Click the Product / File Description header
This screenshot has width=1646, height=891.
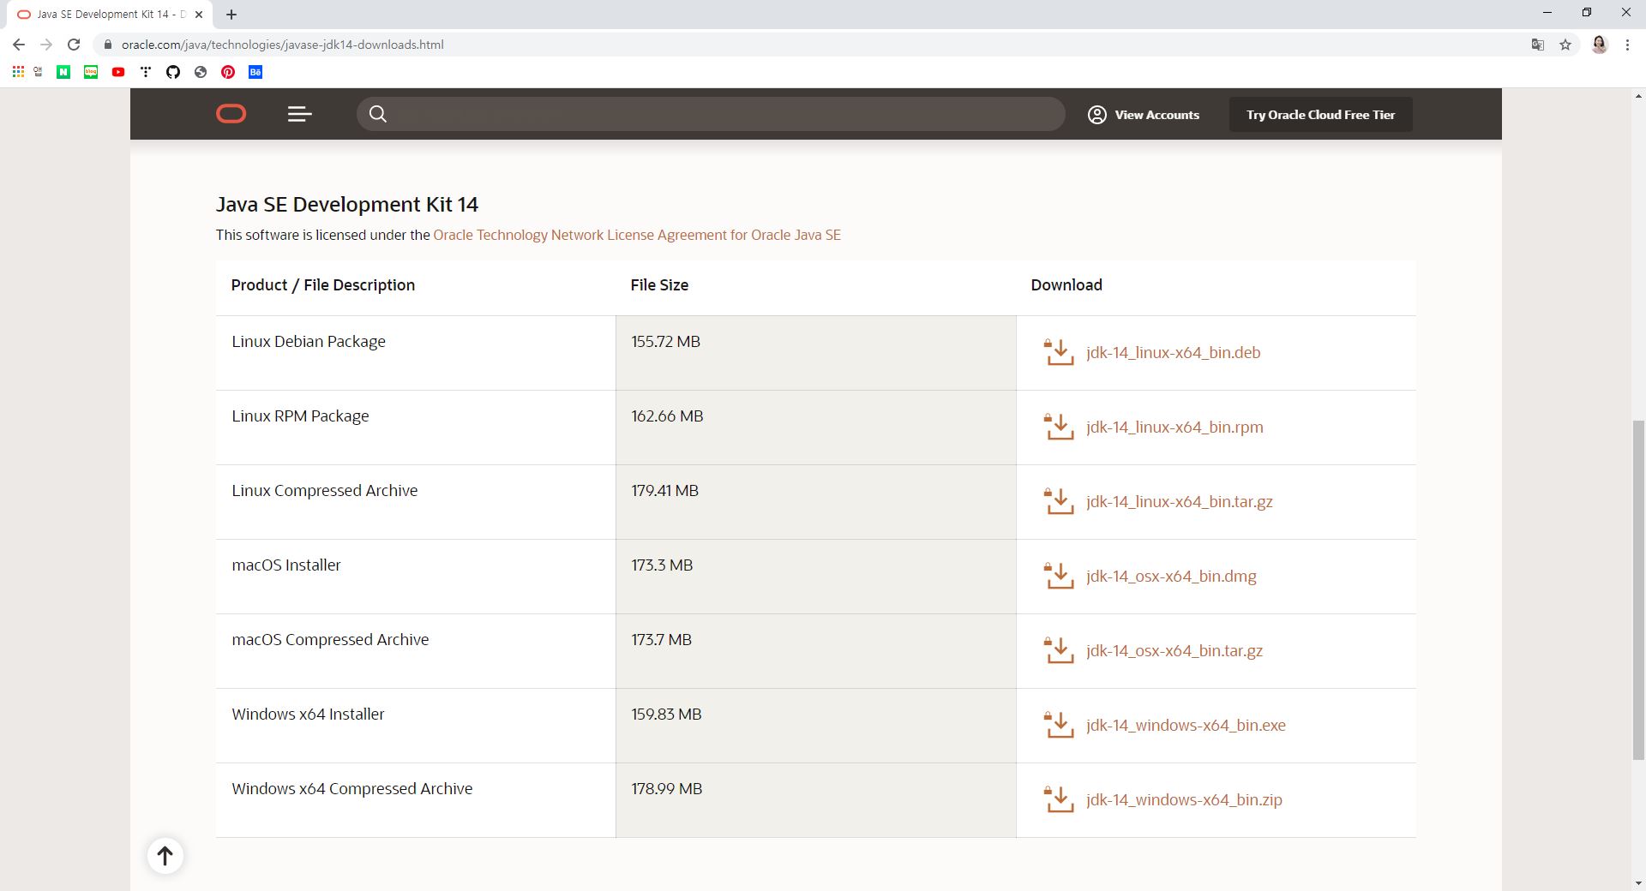323,285
